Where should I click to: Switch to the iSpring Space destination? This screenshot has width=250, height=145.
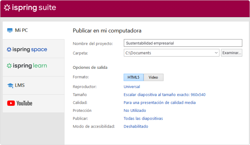(x=34, y=49)
